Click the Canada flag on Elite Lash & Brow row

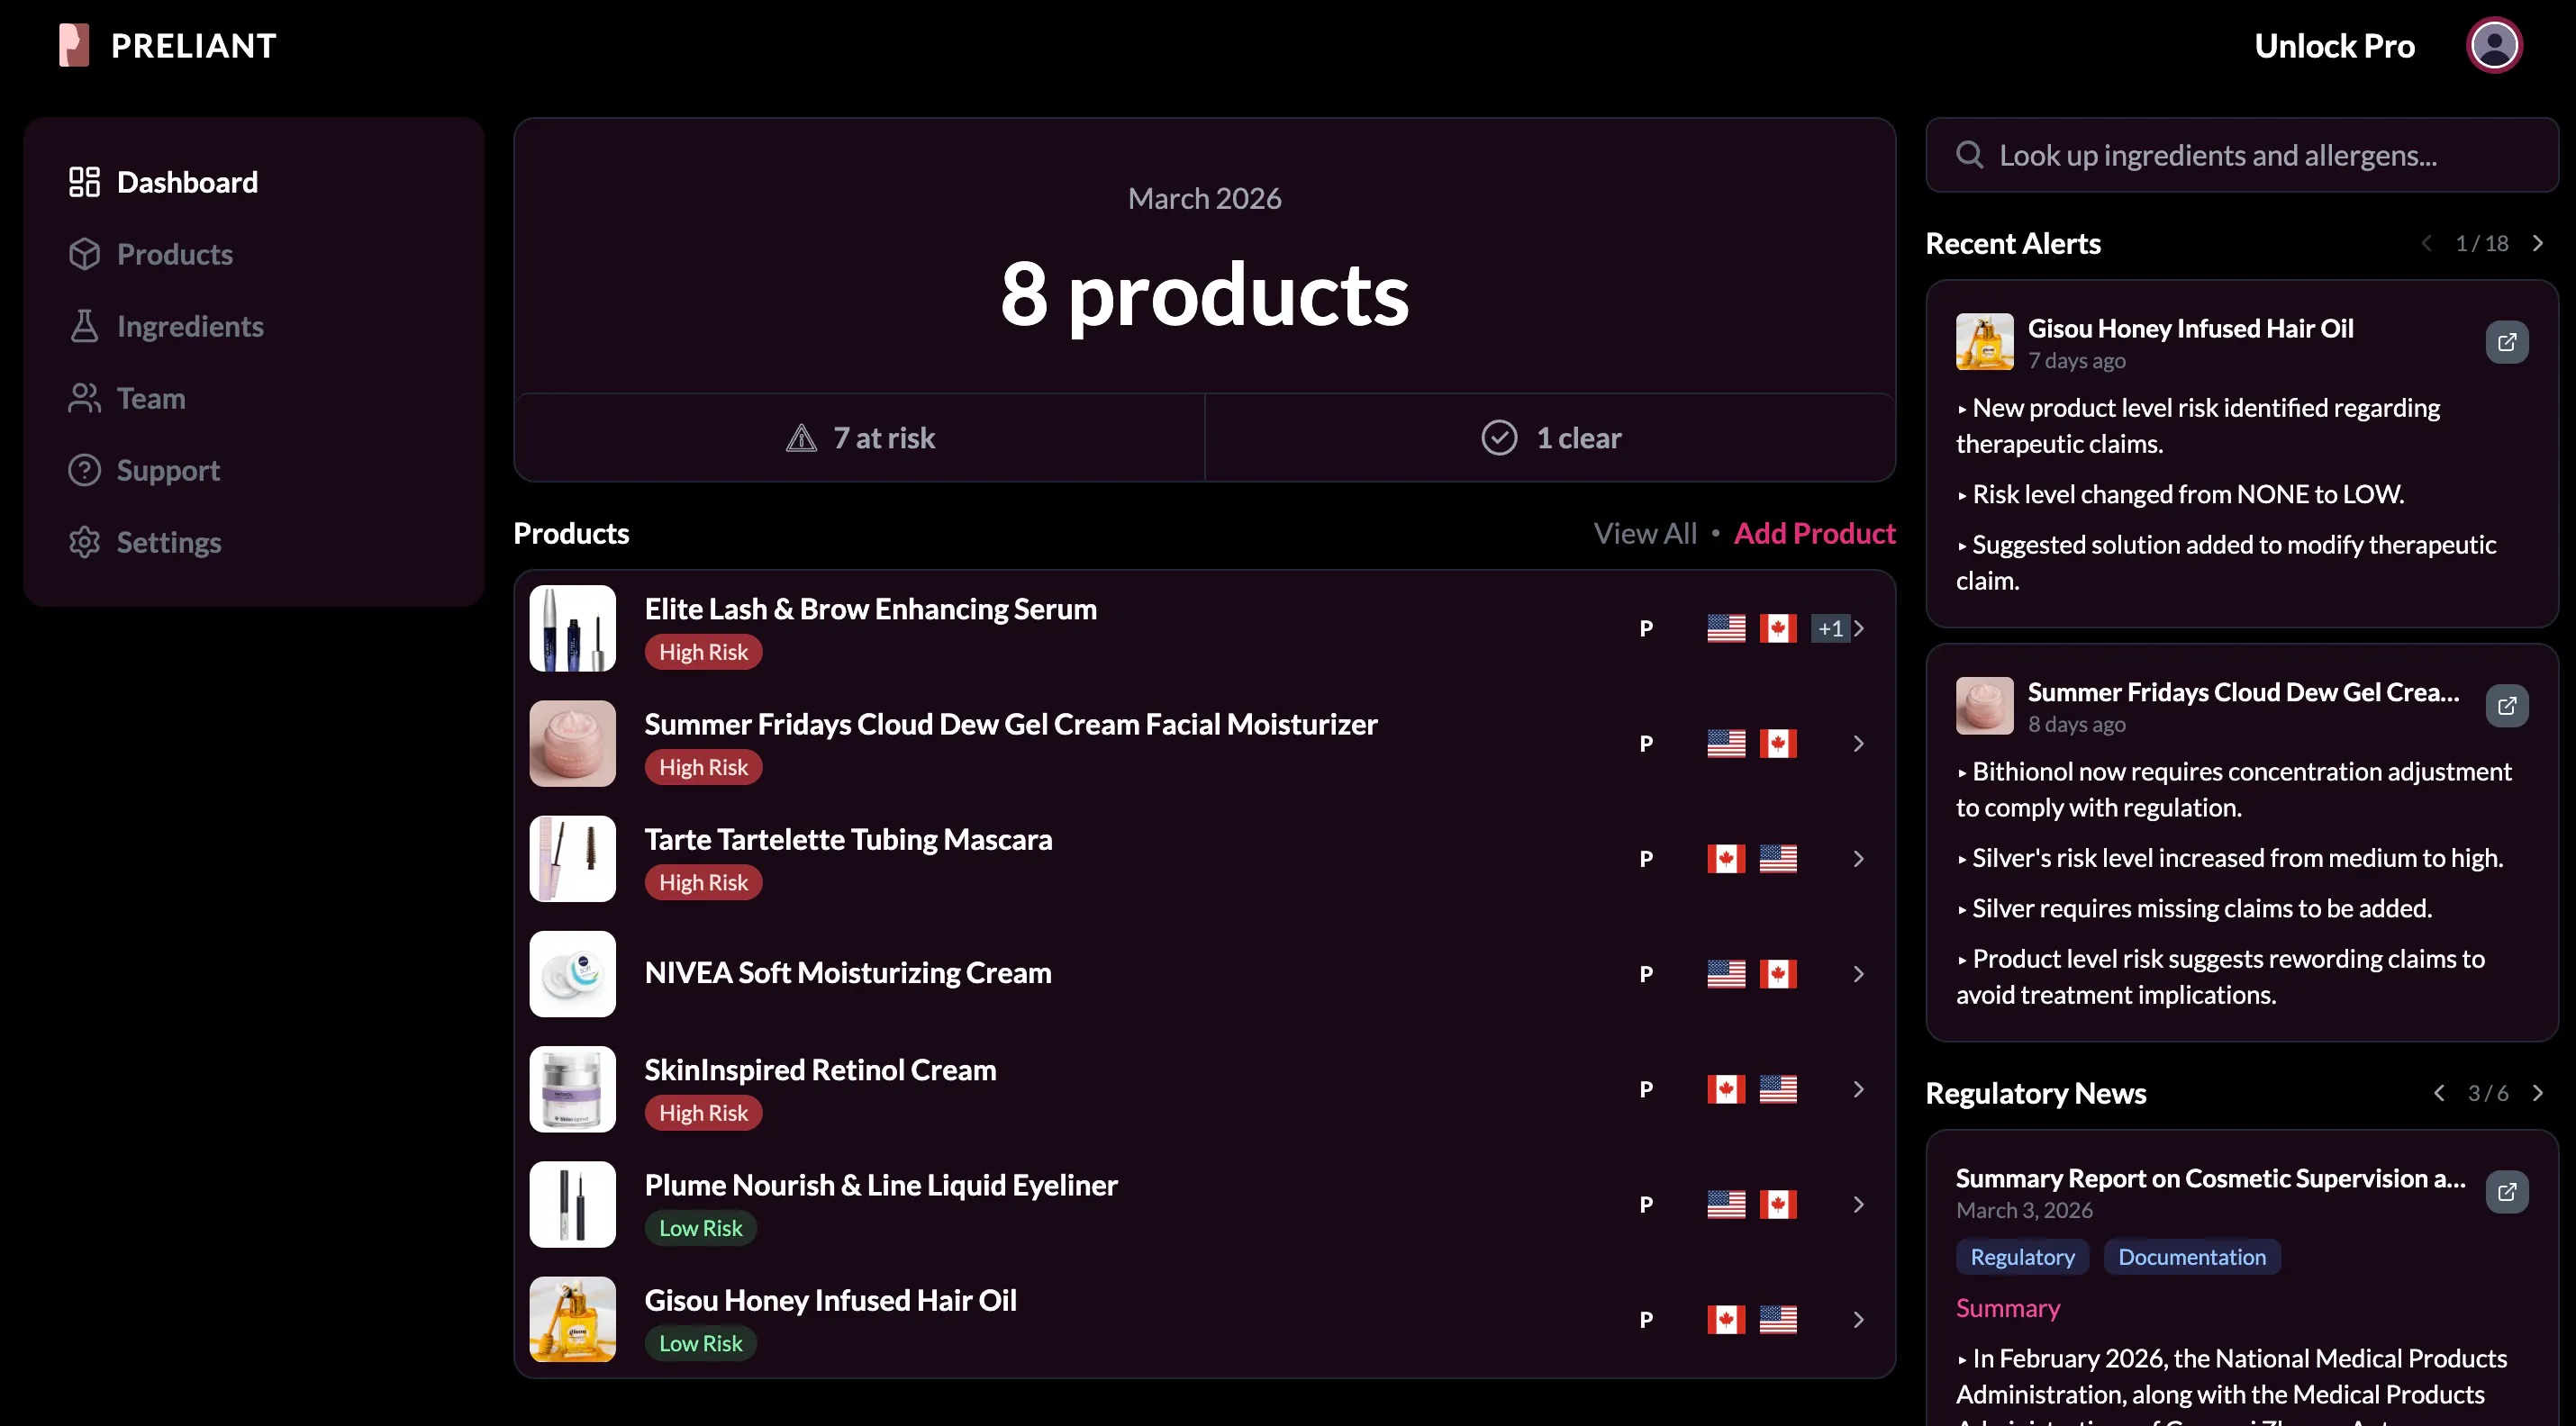pos(1778,628)
